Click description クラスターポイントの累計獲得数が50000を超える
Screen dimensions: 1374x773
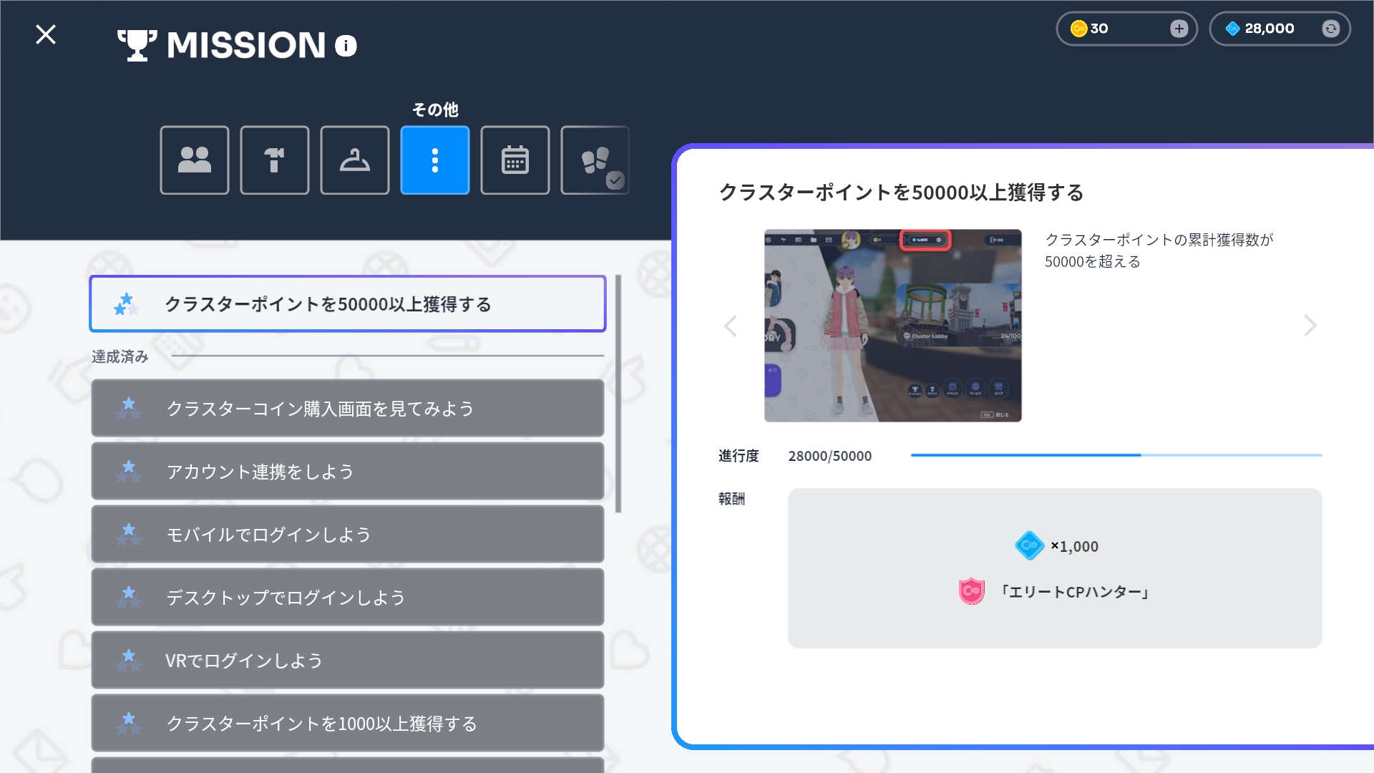tap(1159, 251)
